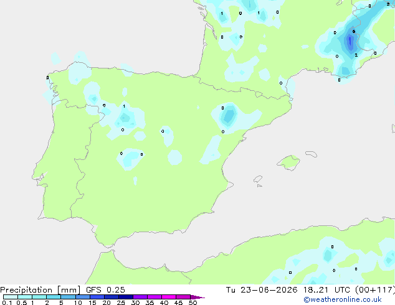The width and height of the screenshot is (395, 305).
Task: Select the 35–40 mm legend color box
Action: (155, 297)
